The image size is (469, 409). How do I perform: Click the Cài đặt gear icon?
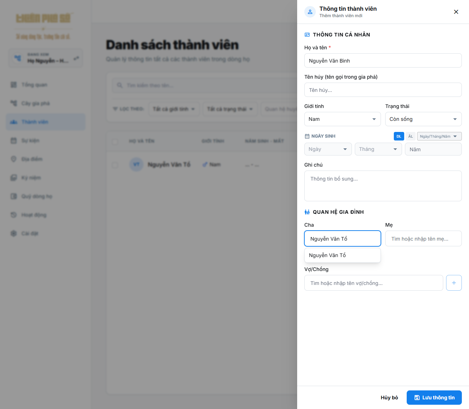[14, 233]
